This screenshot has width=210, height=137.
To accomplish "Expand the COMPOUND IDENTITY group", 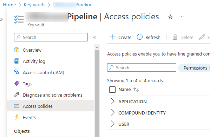I will 112,113.
